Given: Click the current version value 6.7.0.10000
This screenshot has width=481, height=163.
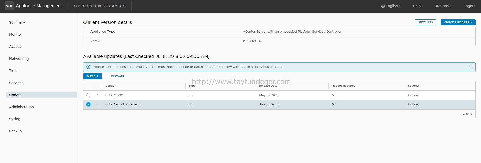Looking at the screenshot, I should (252, 41).
